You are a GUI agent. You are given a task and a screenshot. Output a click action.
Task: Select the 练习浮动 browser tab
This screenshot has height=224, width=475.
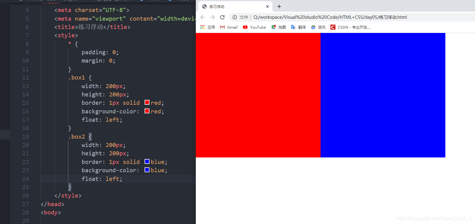235,6
